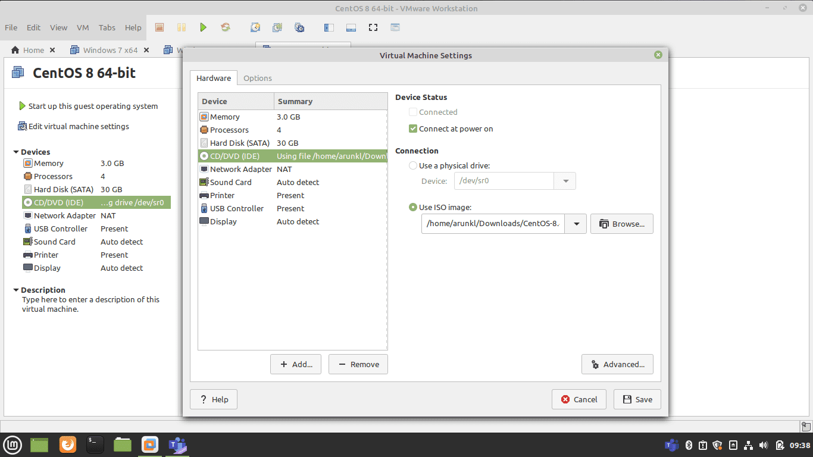Uncheck Connect at power on

(413, 129)
